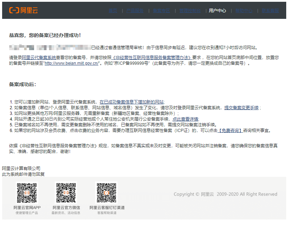The width and height of the screenshot is (288, 233).
Task: Click the 阿里云 logo in header
Action: point(23,10)
